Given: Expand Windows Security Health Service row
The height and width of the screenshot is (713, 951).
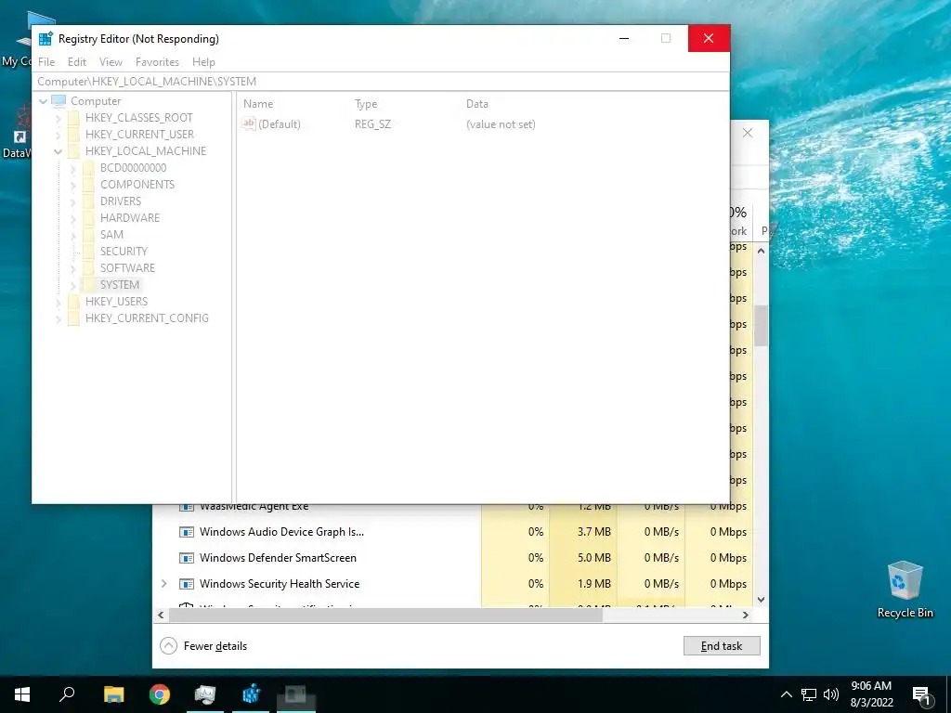Looking at the screenshot, I should [x=163, y=583].
